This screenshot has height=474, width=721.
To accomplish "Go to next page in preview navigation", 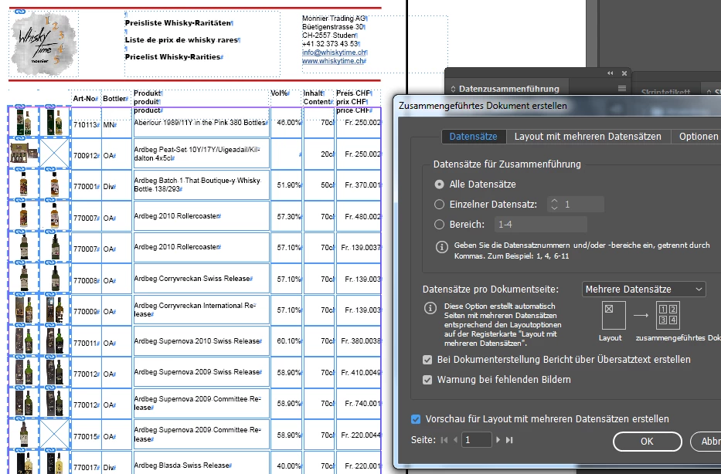I will click(498, 440).
